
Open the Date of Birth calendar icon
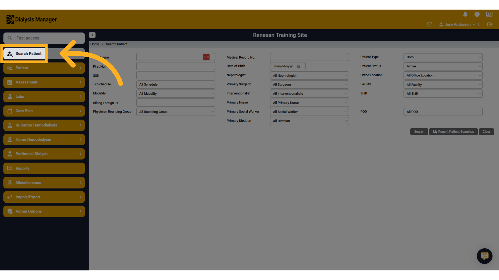299,66
